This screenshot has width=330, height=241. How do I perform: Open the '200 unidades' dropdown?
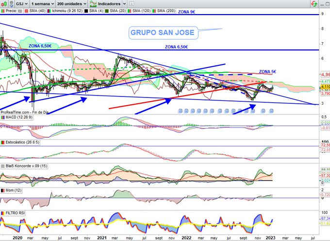coord(72,4)
